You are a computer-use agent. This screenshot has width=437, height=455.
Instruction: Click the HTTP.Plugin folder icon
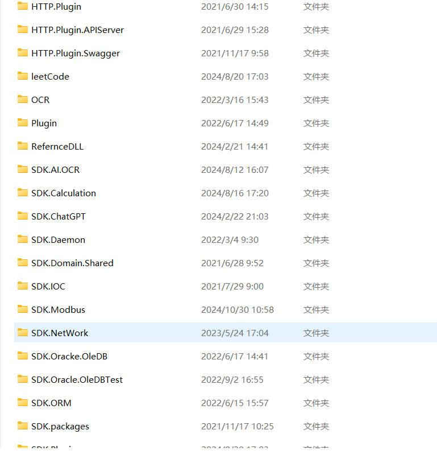(x=23, y=6)
